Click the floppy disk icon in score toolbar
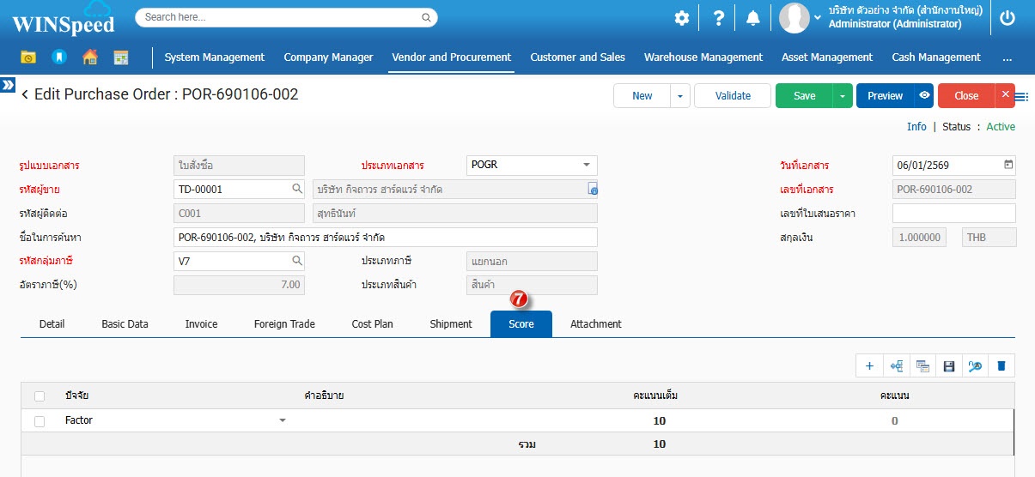The height and width of the screenshot is (477, 1035). tap(948, 366)
